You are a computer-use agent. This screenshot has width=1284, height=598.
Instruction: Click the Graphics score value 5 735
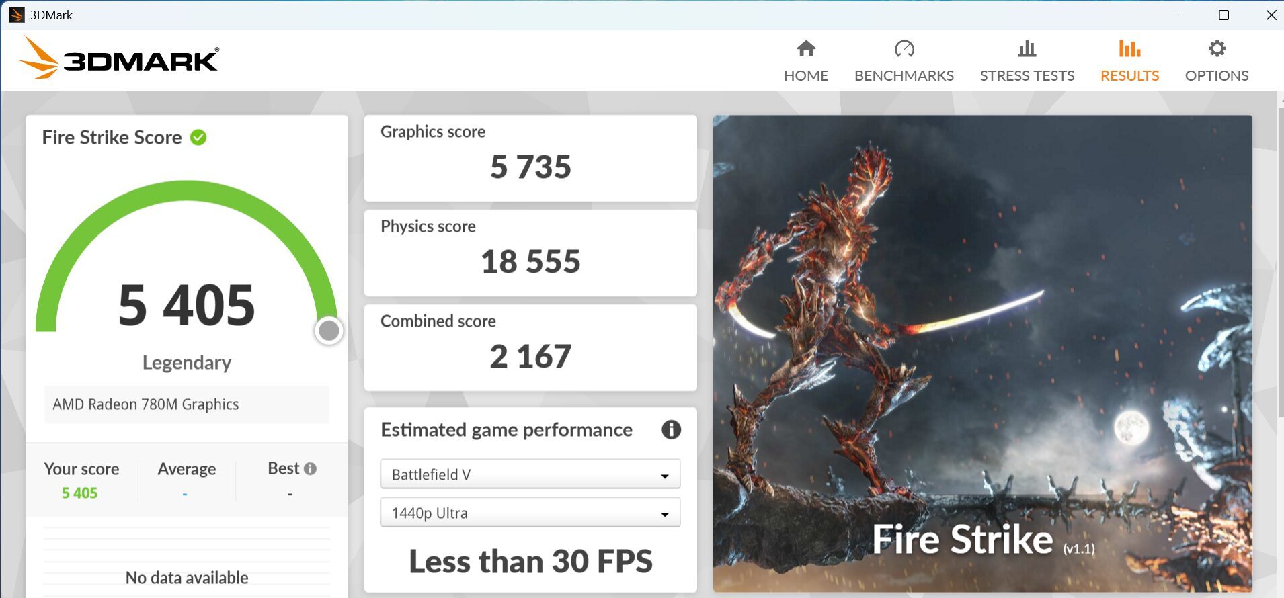pos(530,167)
